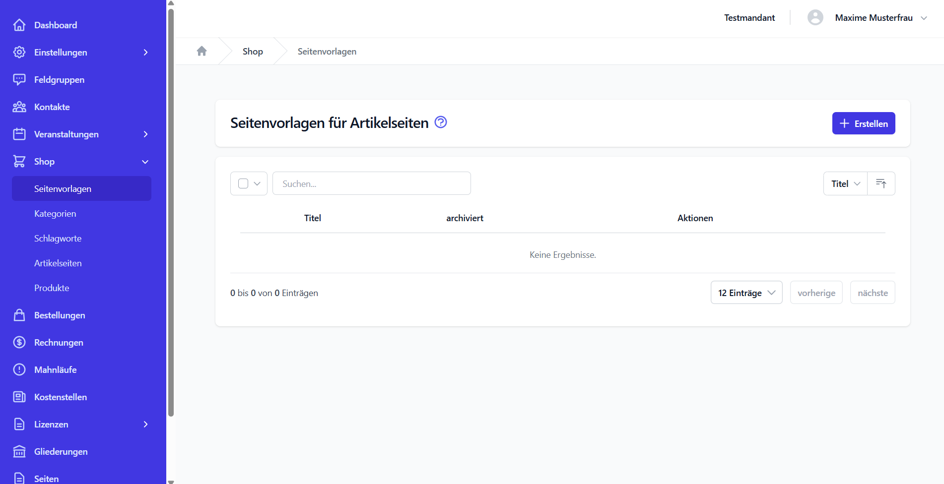Open the help question mark icon
The image size is (944, 484).
pos(441,122)
